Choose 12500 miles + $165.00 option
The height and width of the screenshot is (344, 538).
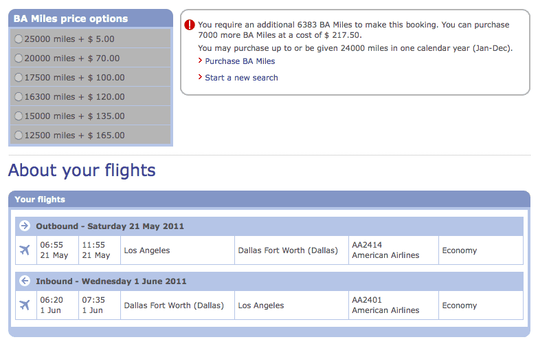click(x=19, y=136)
